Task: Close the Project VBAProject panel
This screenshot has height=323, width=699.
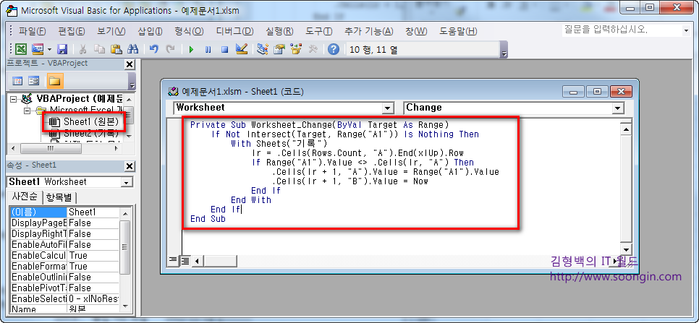Action: coord(130,64)
